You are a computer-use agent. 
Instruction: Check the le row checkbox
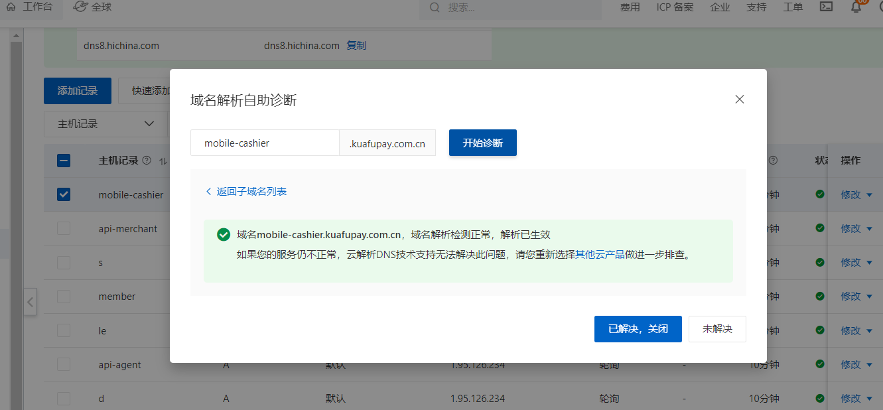pos(64,330)
